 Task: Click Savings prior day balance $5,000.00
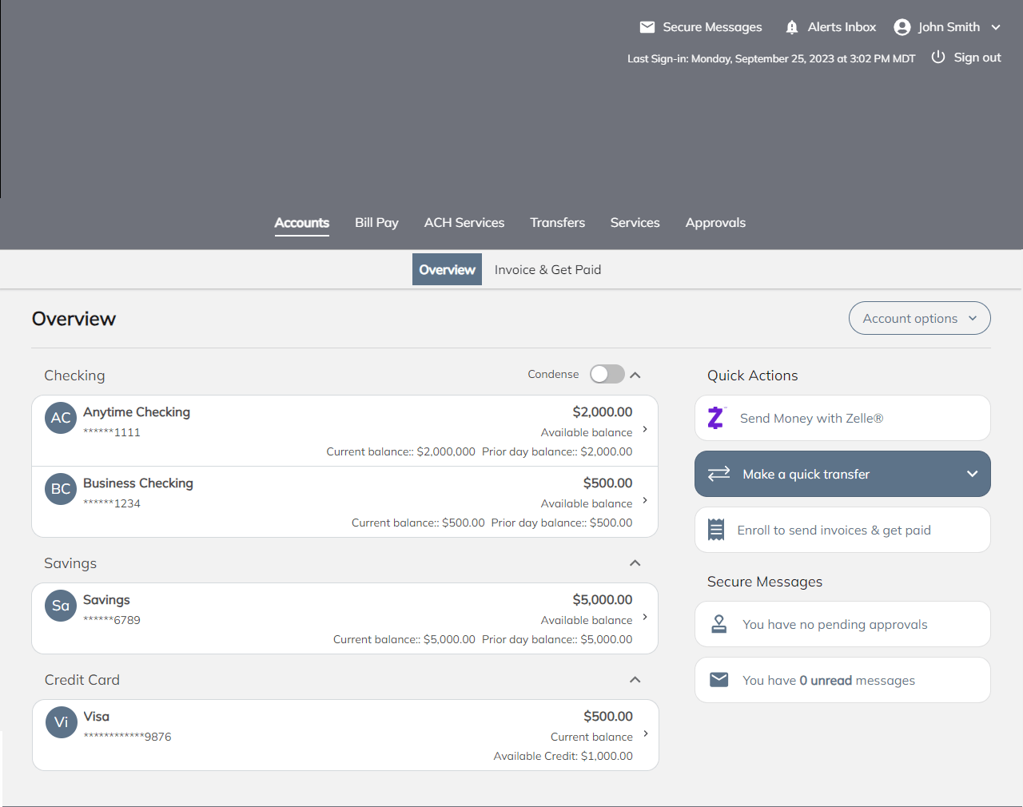pyautogui.click(x=557, y=639)
